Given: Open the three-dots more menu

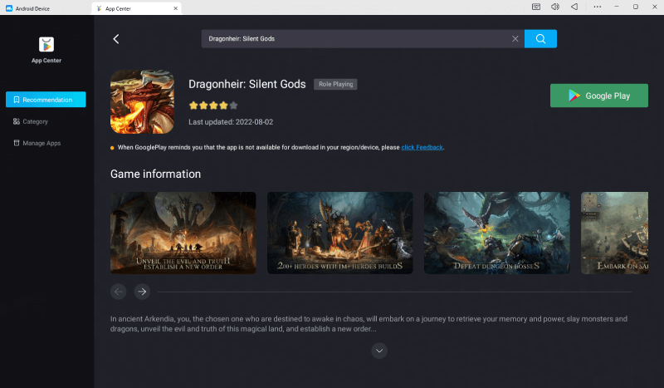Looking at the screenshot, I should [597, 7].
